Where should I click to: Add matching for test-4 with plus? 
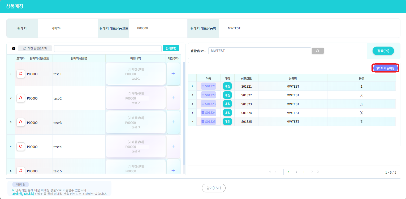[x=173, y=147]
